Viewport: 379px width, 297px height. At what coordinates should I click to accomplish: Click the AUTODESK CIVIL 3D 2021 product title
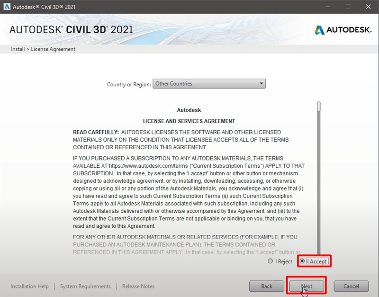coord(71,29)
